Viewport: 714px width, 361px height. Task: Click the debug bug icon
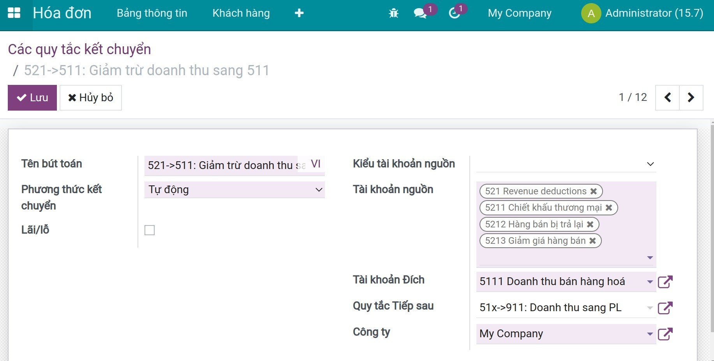(x=393, y=13)
